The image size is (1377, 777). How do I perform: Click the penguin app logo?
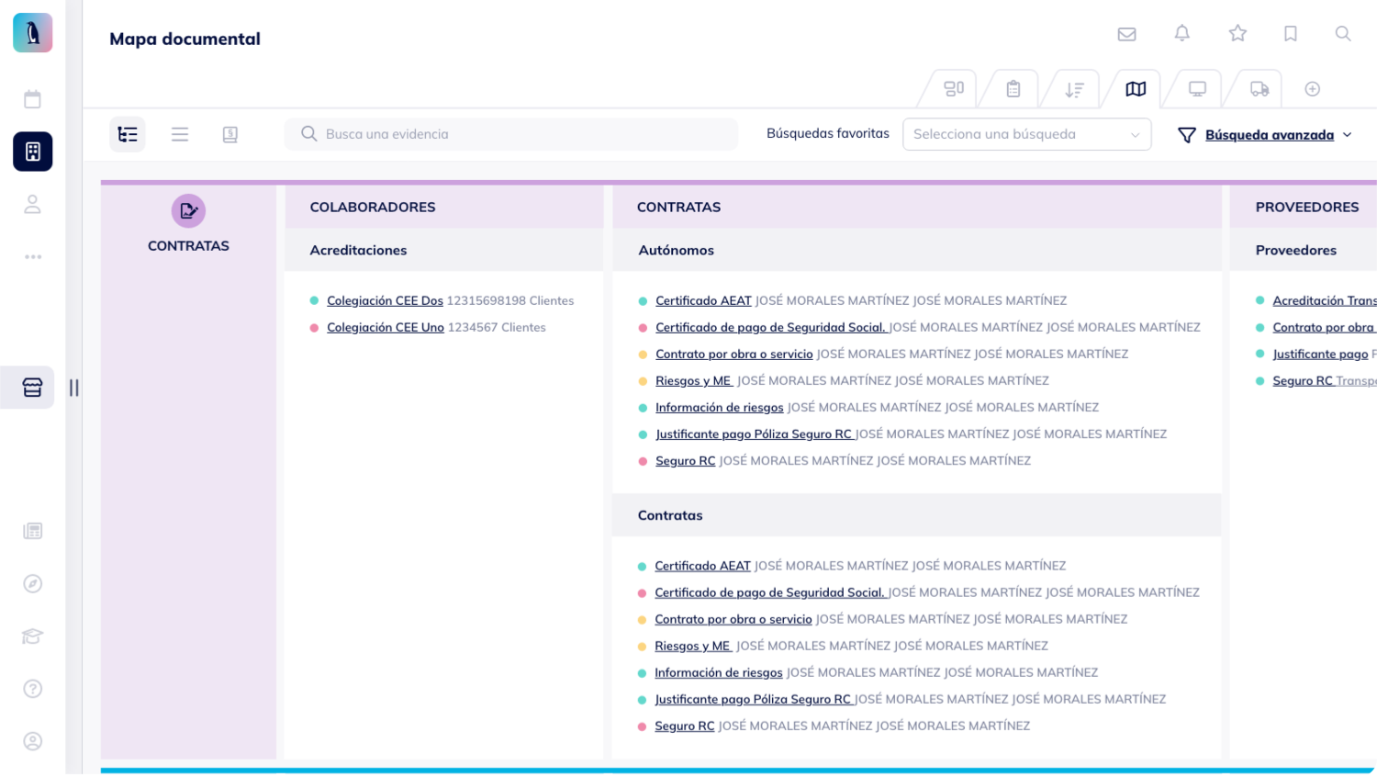click(x=33, y=33)
